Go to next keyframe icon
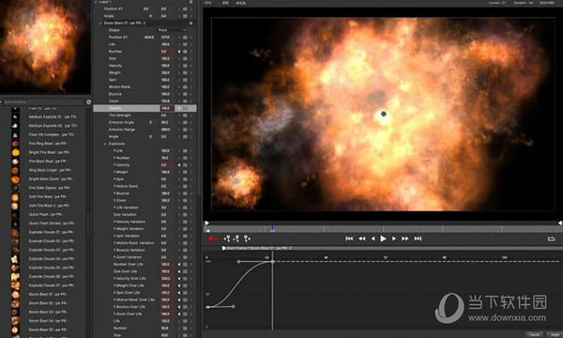 (x=247, y=238)
